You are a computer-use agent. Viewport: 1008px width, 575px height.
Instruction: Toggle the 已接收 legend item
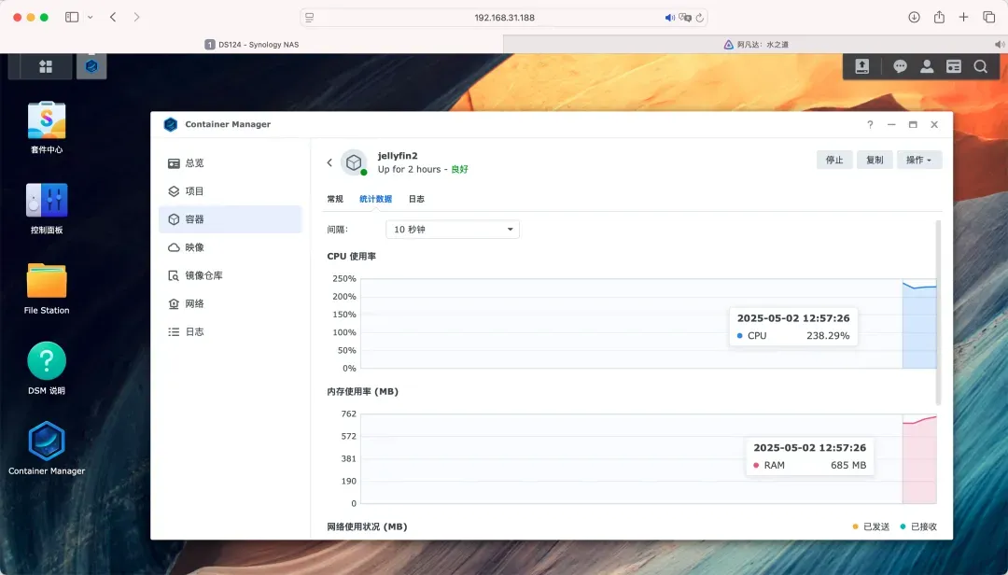[918, 526]
